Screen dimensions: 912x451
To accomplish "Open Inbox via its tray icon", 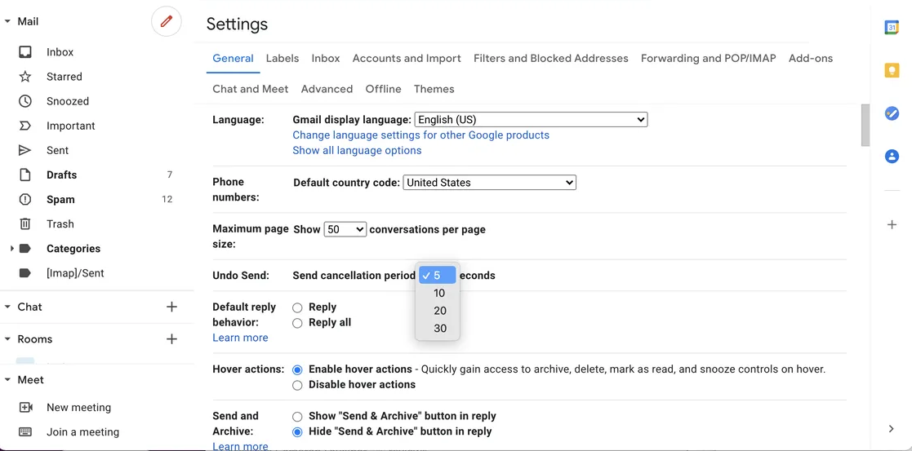I will 25,52.
